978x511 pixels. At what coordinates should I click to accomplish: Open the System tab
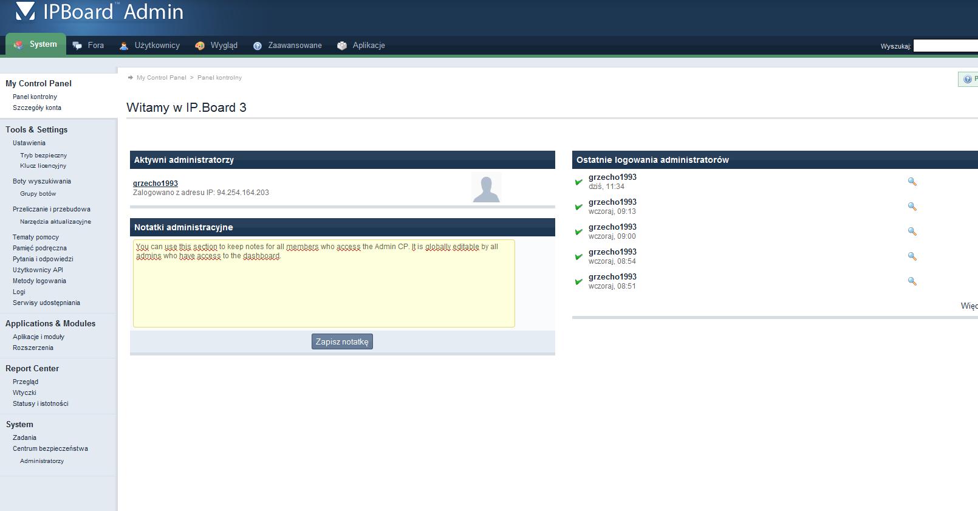pos(36,44)
